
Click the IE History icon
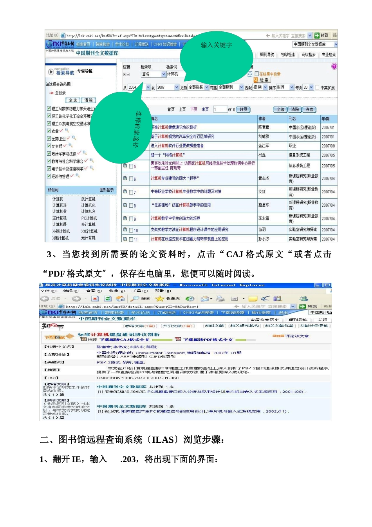190,299
